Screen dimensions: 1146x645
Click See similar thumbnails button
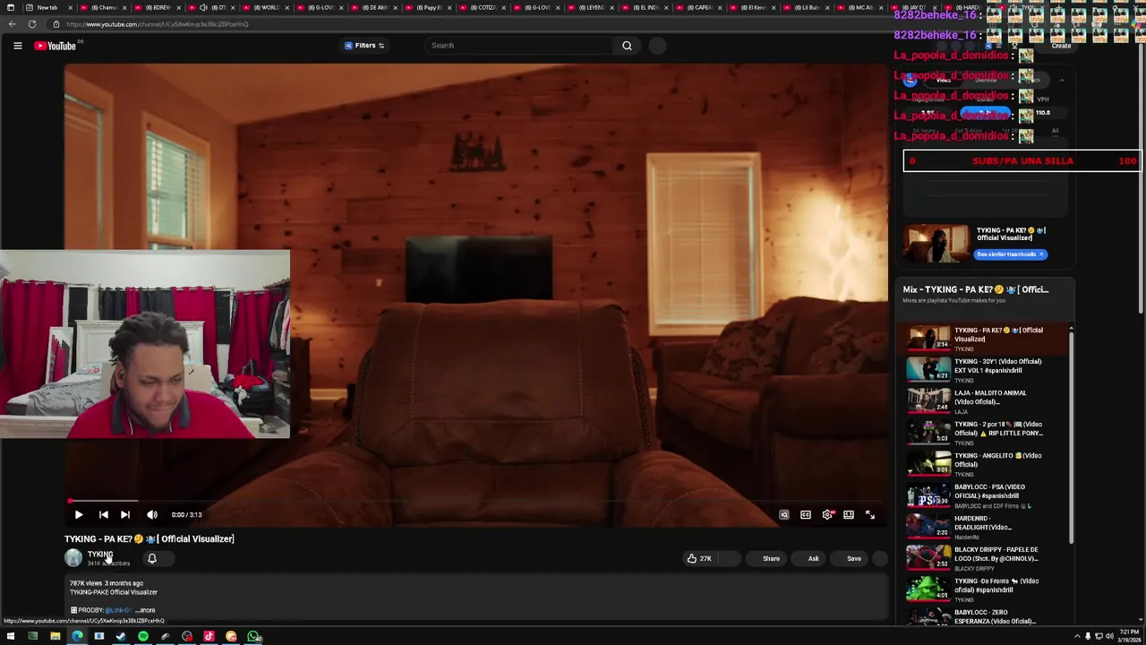1010,254
